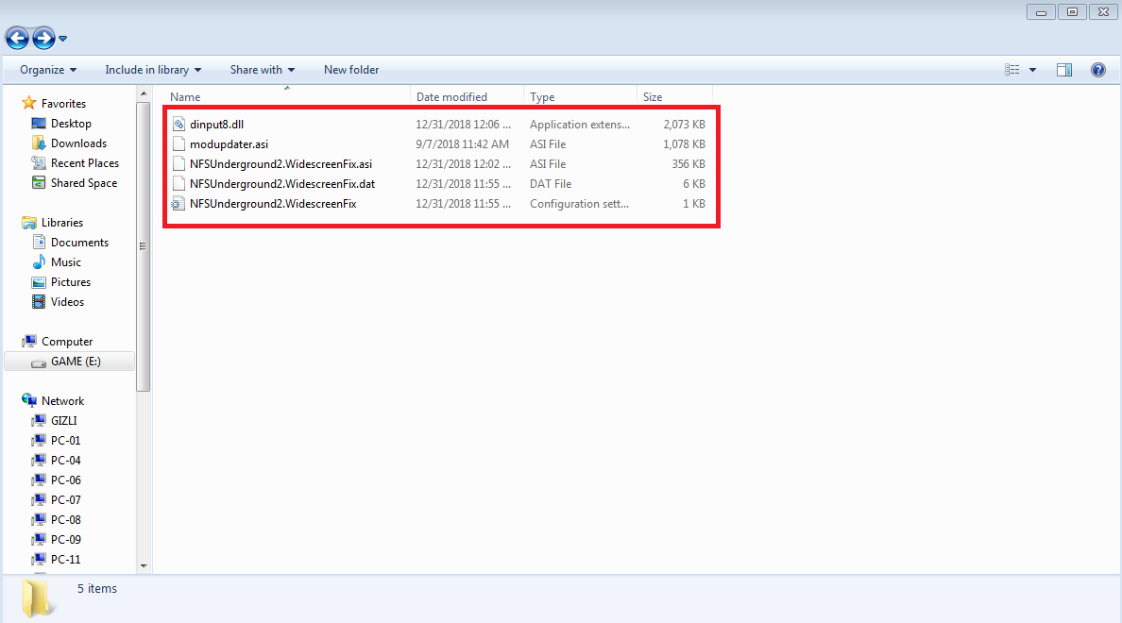Select the modupdater.asi file name

pos(229,143)
